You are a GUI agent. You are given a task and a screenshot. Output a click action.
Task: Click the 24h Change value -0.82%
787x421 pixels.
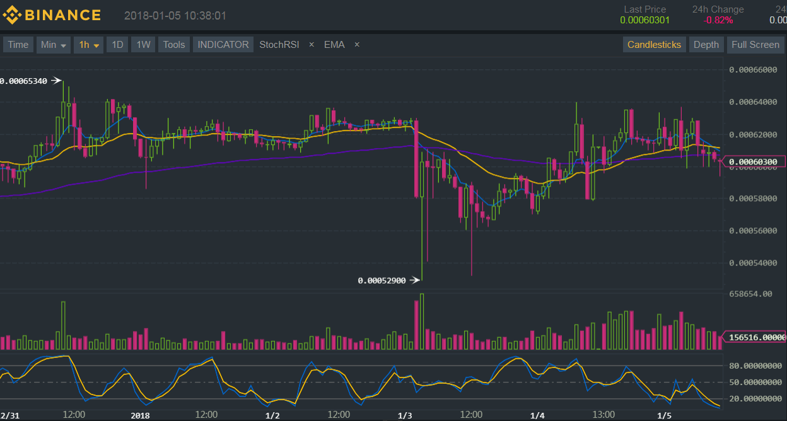718,20
